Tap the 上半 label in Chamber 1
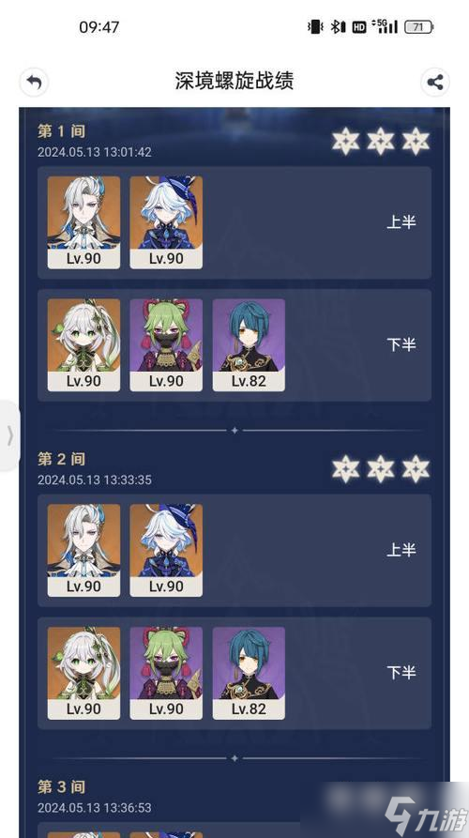The image size is (469, 838). coord(401,222)
